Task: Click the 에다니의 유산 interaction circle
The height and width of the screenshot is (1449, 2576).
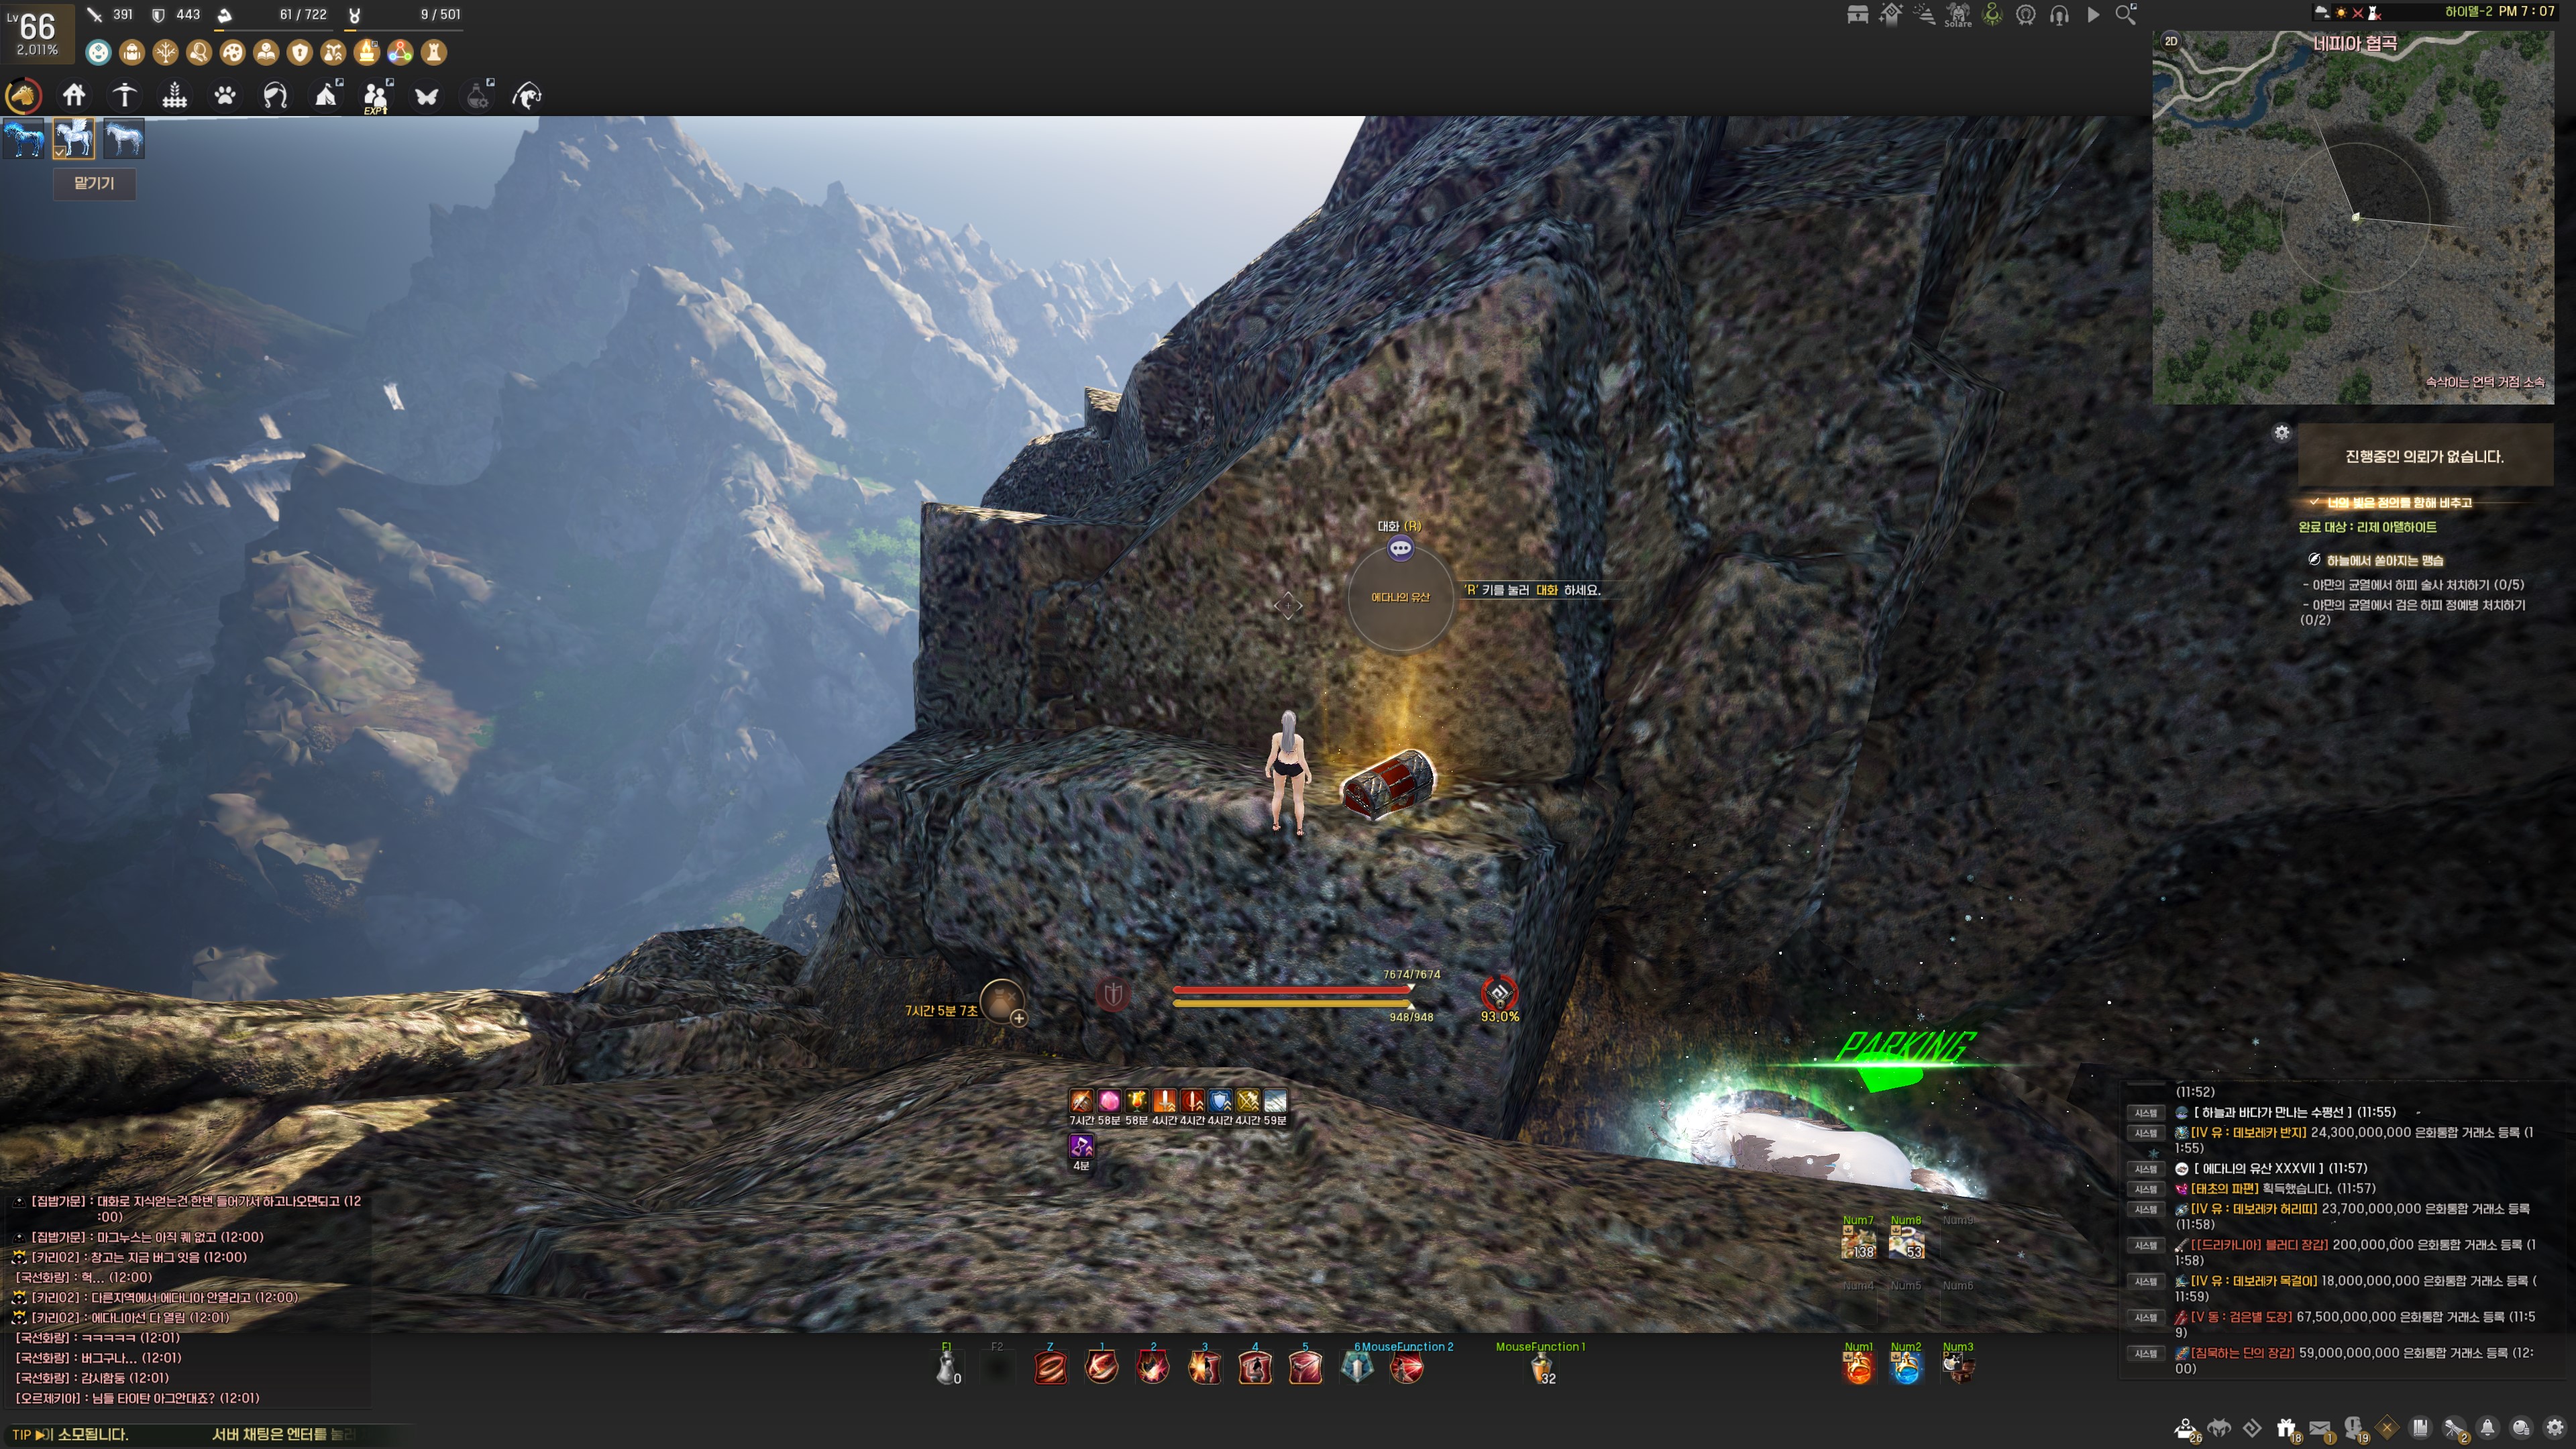Action: [1400, 597]
